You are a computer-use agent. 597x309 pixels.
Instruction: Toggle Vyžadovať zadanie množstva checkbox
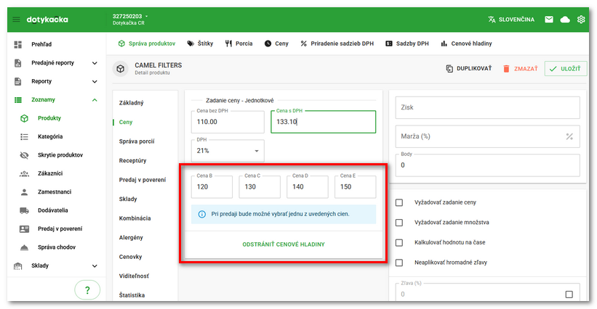pyautogui.click(x=398, y=223)
